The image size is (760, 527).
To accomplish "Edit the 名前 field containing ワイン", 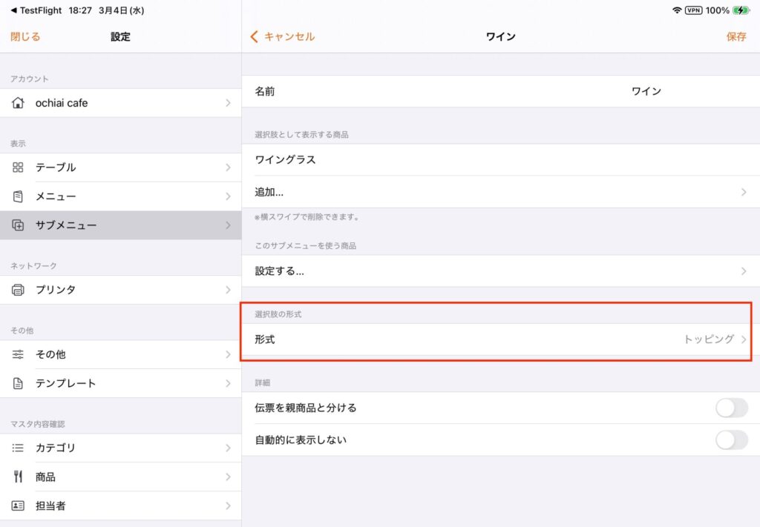I will point(646,91).
